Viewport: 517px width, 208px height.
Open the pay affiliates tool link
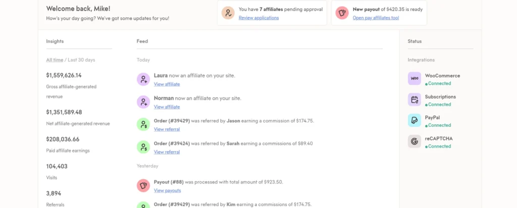pos(376,18)
